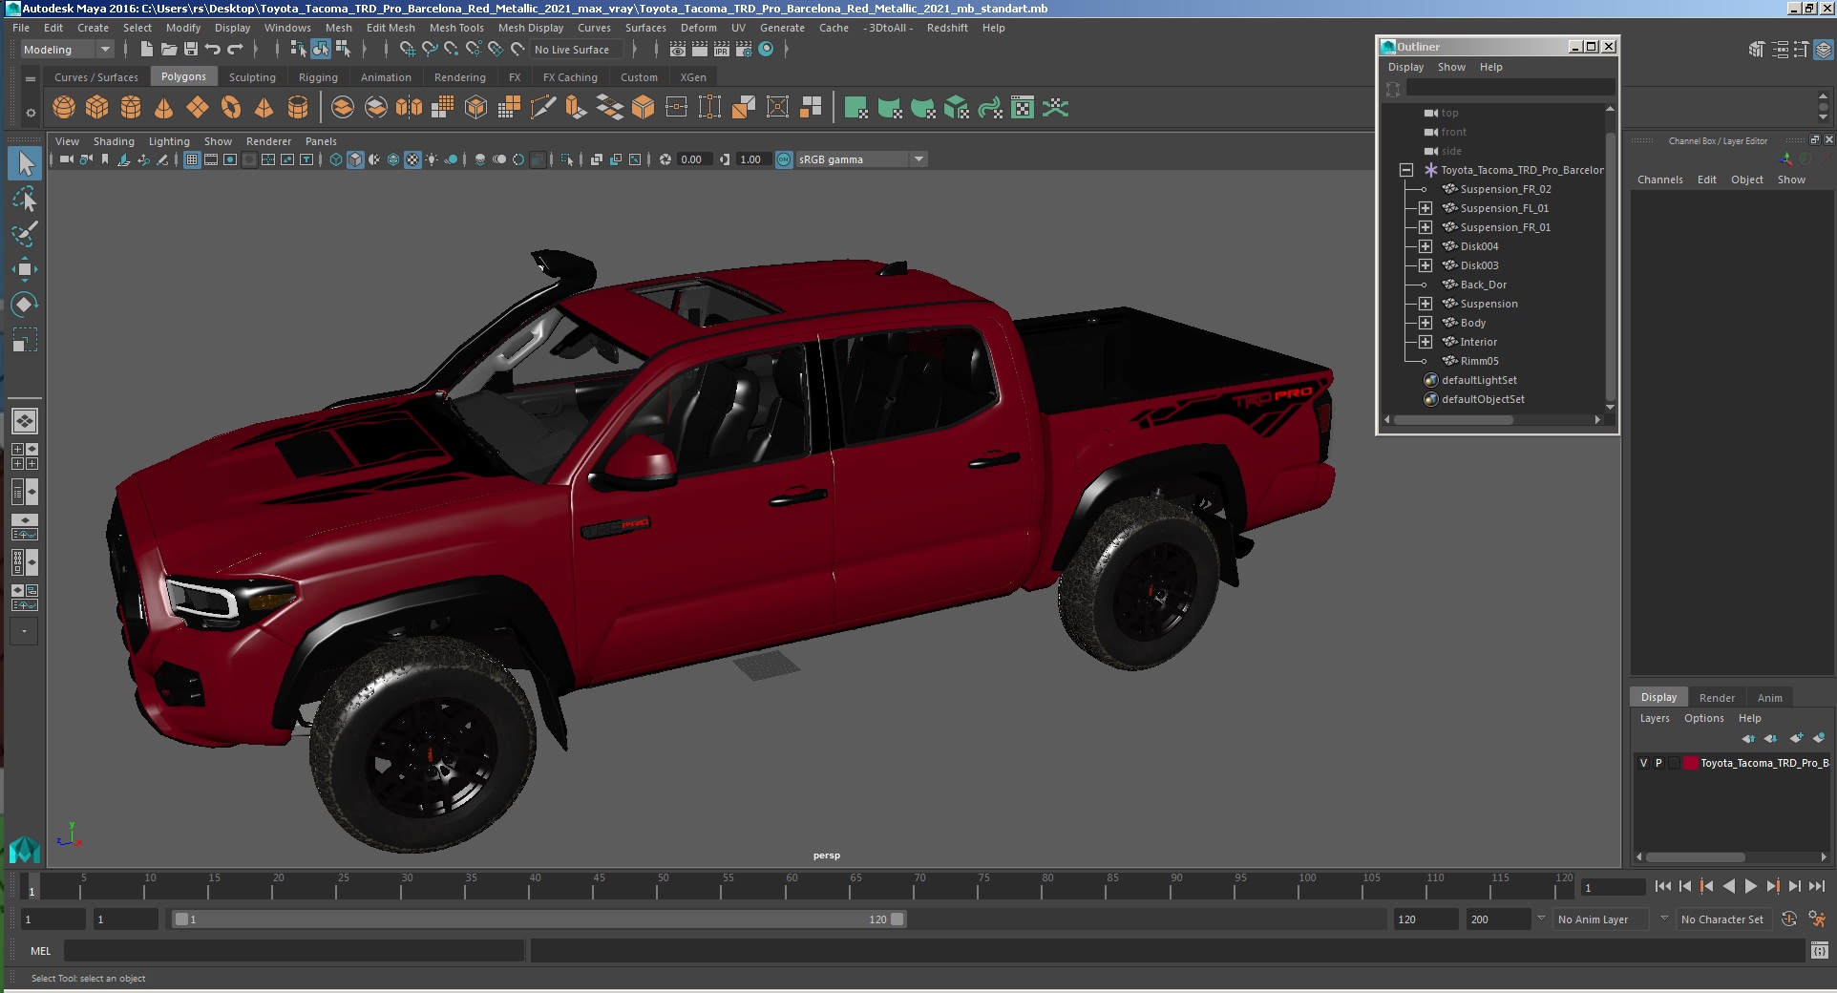Create a polygon sphere from the shelf
The width and height of the screenshot is (1837, 993).
coord(64,108)
